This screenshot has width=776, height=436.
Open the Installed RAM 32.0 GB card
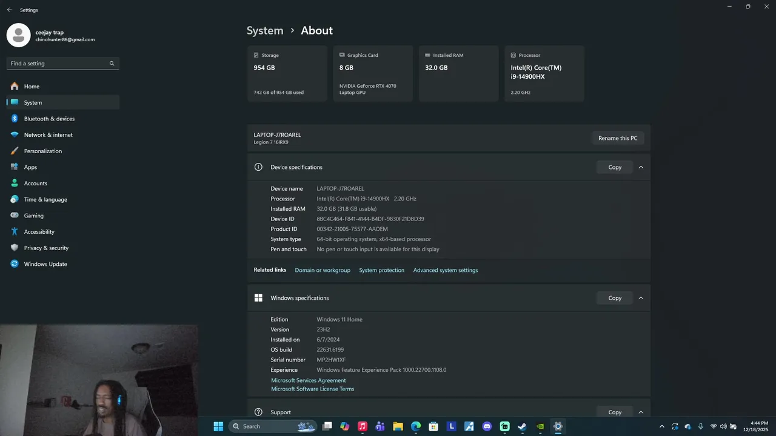[x=458, y=73]
